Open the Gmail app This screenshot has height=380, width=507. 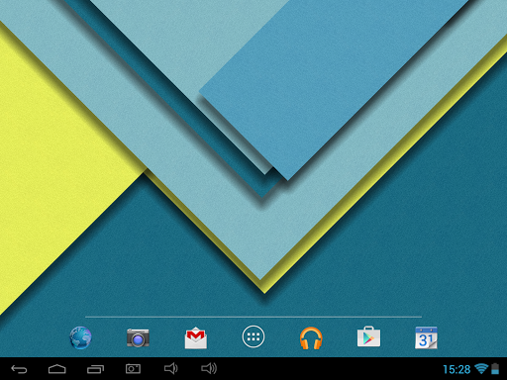tap(196, 337)
